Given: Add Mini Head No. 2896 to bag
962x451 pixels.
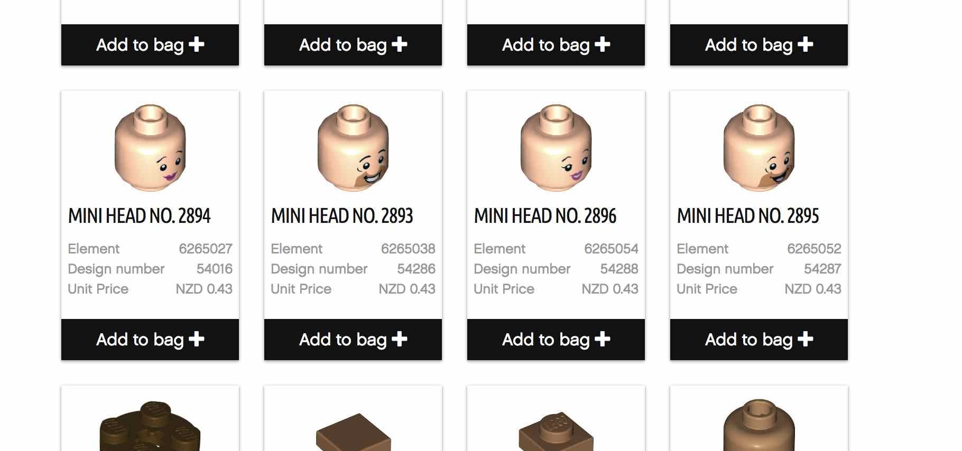Looking at the screenshot, I should tap(556, 340).
